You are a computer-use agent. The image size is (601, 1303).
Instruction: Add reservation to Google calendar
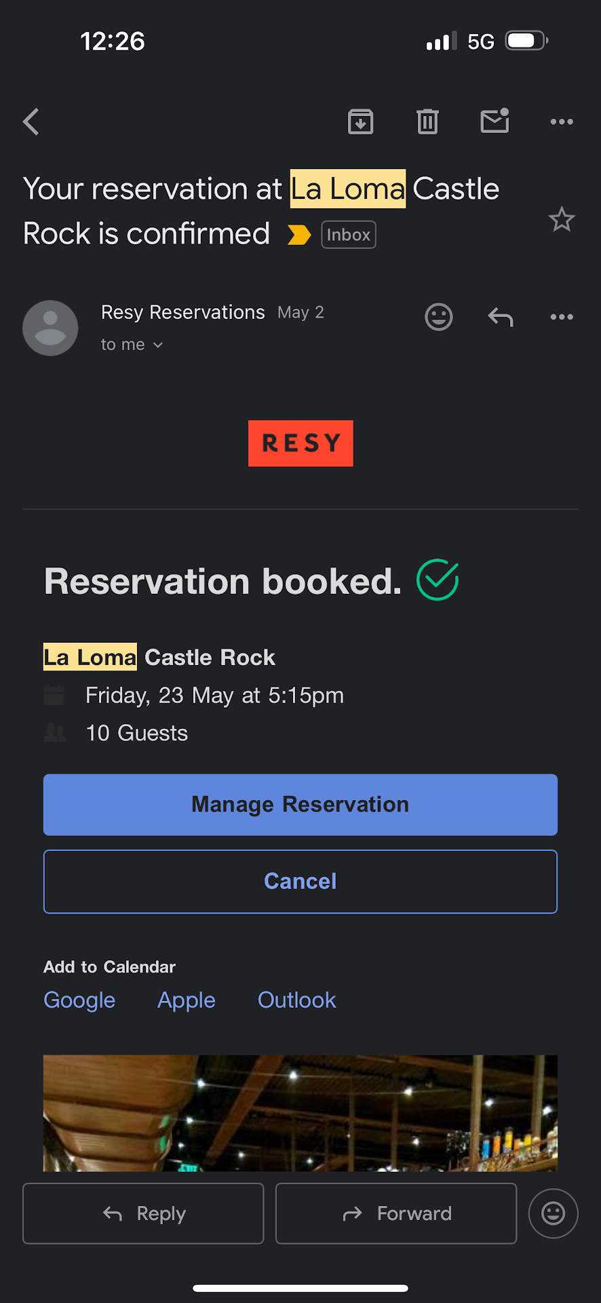point(79,1000)
